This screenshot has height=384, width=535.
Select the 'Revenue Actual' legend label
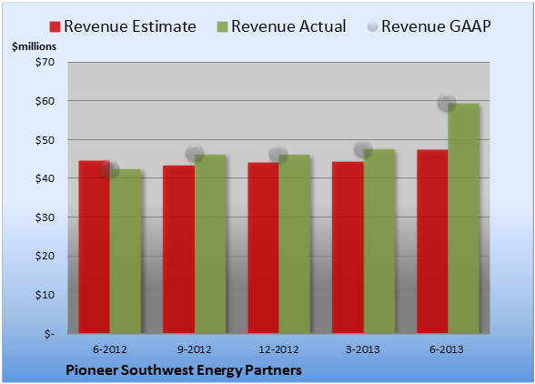[x=288, y=26]
